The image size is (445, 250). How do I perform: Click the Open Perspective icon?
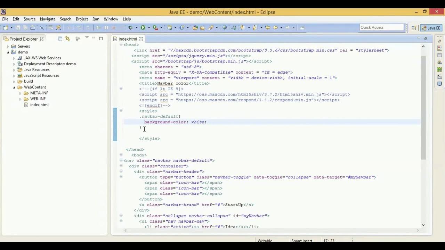tap(414, 28)
